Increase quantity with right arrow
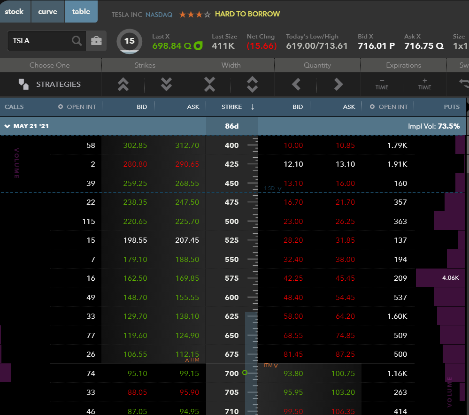 pyautogui.click(x=338, y=85)
